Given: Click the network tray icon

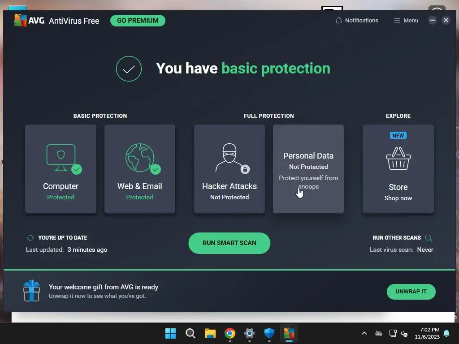Looking at the screenshot, I should [x=392, y=333].
